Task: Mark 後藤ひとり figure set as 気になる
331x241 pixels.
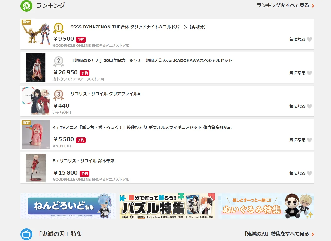Action: tap(309, 140)
